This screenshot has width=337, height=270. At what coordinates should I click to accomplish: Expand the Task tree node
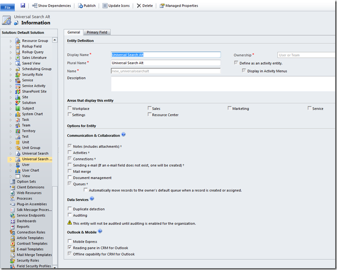click(11, 120)
